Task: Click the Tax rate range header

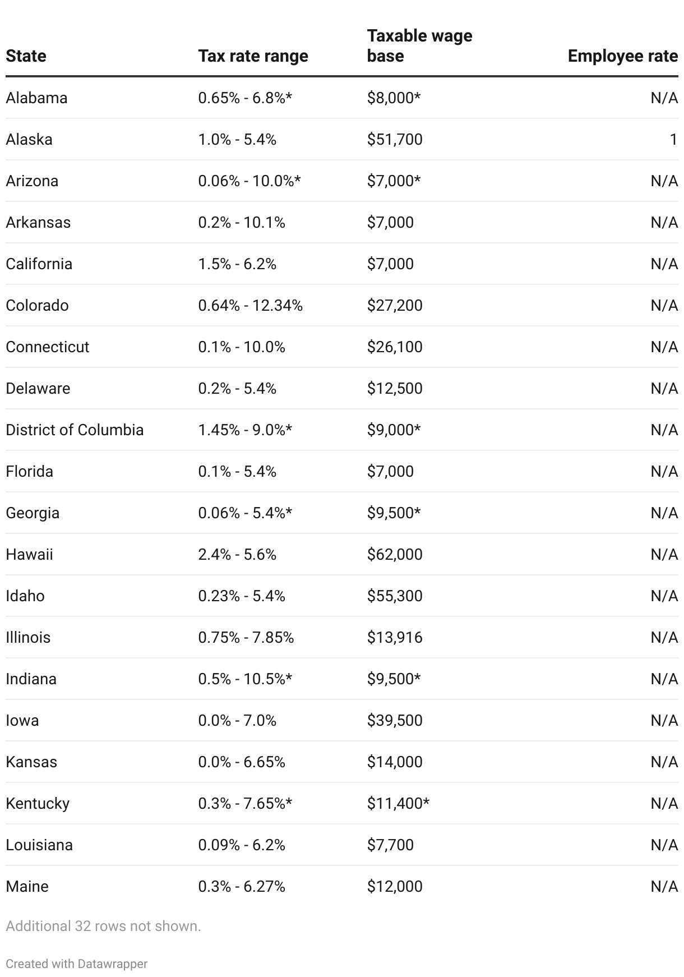Action: [253, 56]
